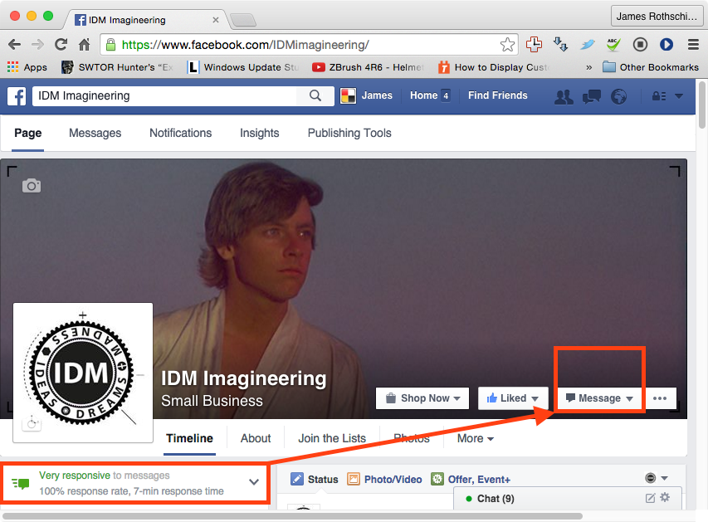Image resolution: width=708 pixels, height=522 pixels.
Task: Click the vertical page scrollbar
Action: click(701, 105)
